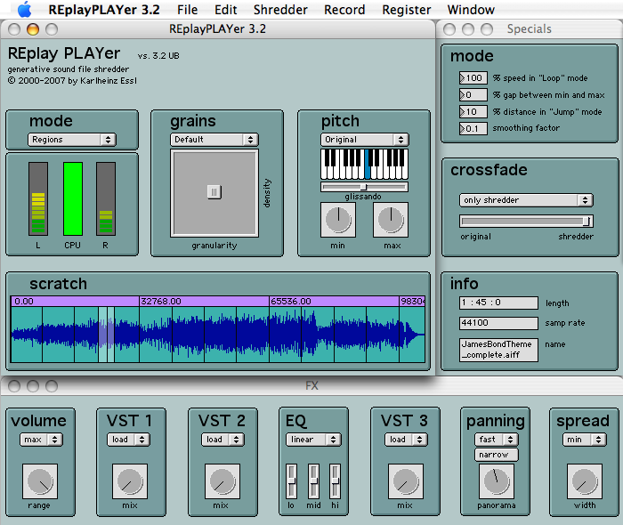
Task: Open the volume max dropdown
Action: click(41, 440)
